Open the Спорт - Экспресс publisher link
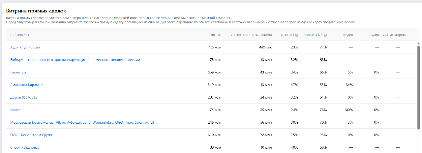The width and height of the screenshot is (422, 153). click(25, 147)
